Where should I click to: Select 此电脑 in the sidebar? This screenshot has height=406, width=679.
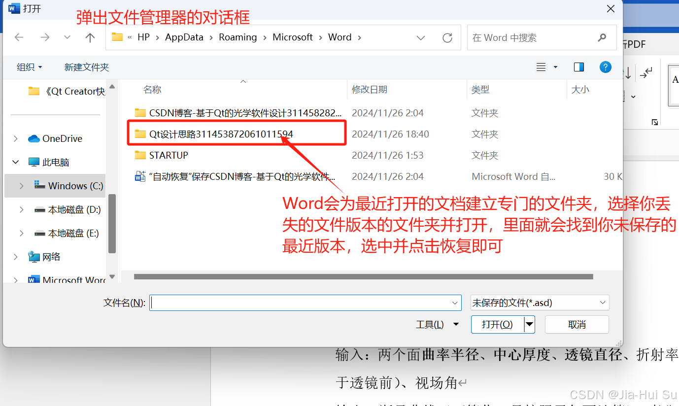pyautogui.click(x=49, y=162)
